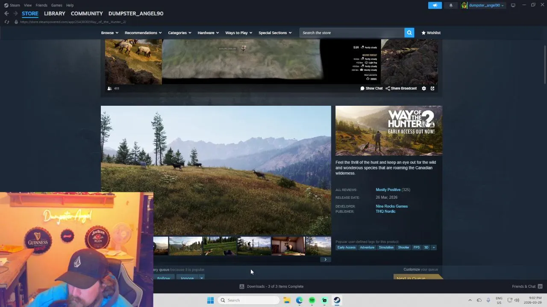
Task: Show hidden system tray icons
Action: (470, 300)
